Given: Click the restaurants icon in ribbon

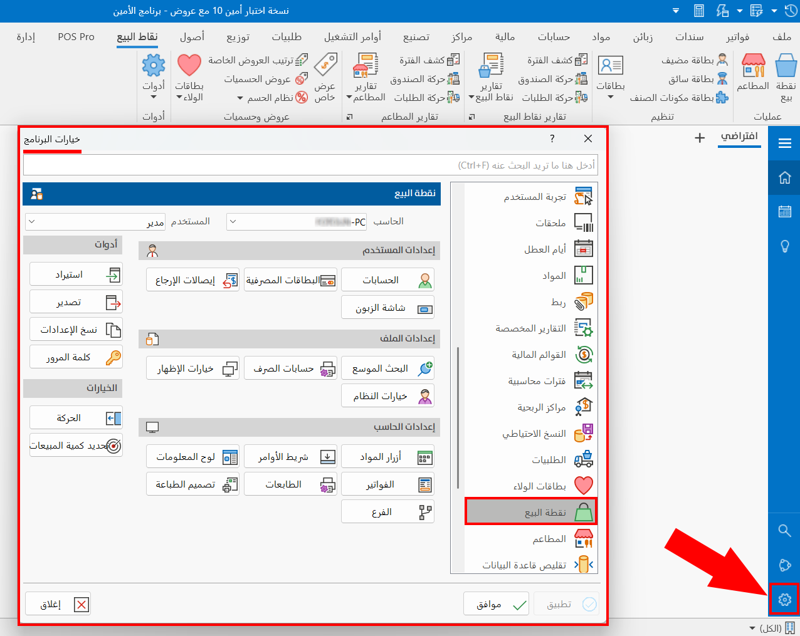Looking at the screenshot, I should pyautogui.click(x=753, y=73).
